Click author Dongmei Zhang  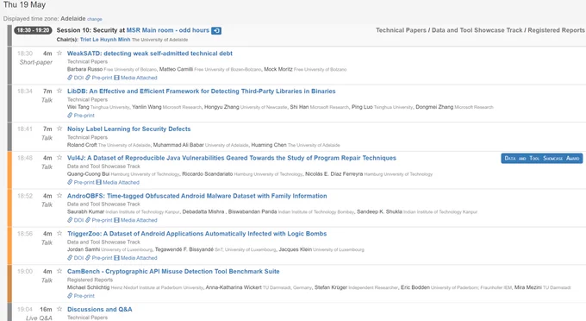point(434,107)
